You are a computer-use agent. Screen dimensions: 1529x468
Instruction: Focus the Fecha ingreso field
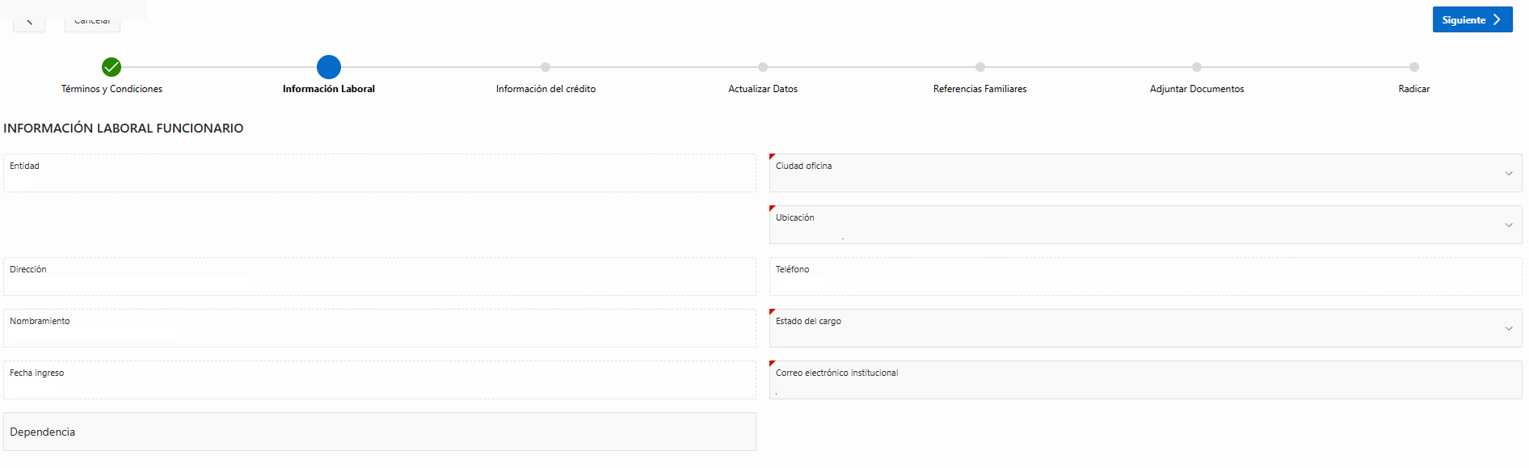(x=380, y=380)
